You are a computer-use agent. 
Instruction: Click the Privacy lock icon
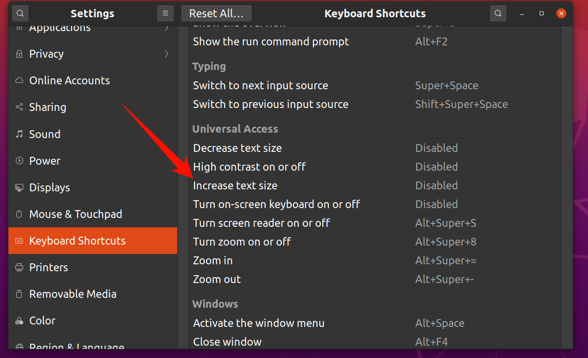pyautogui.click(x=19, y=54)
